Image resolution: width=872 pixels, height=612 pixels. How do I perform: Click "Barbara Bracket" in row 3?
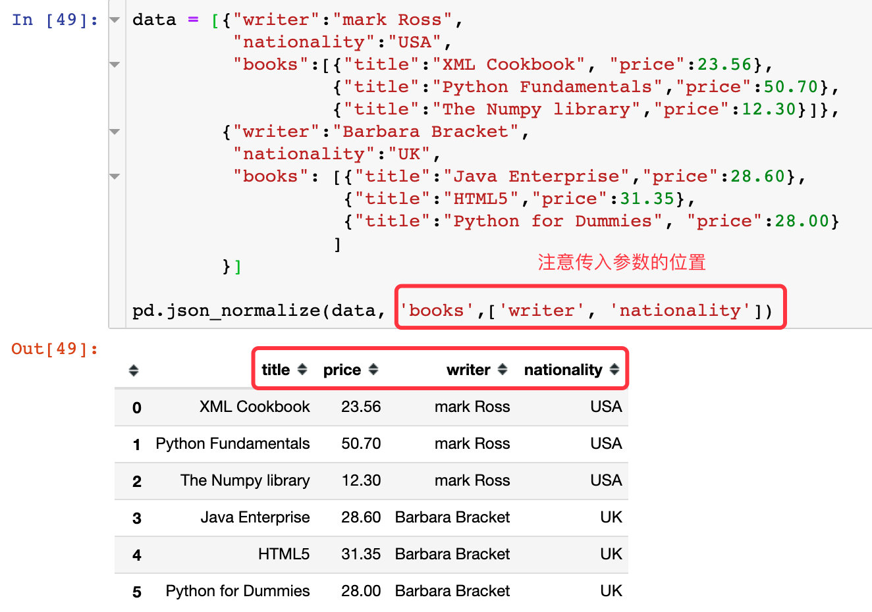[452, 517]
